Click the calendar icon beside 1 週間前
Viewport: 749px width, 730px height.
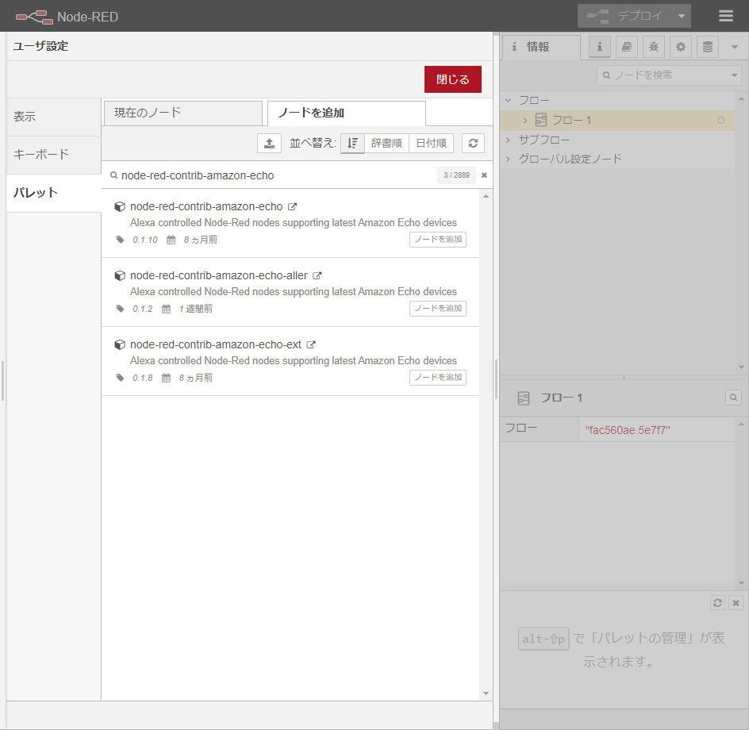click(166, 309)
